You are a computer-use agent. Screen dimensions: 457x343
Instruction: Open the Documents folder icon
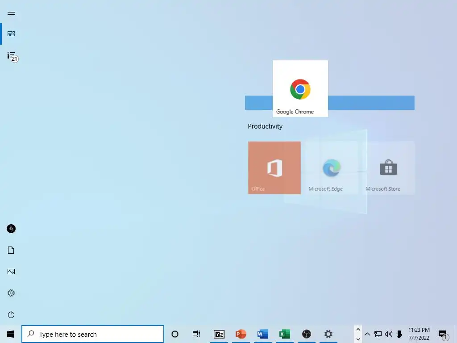tap(11, 250)
